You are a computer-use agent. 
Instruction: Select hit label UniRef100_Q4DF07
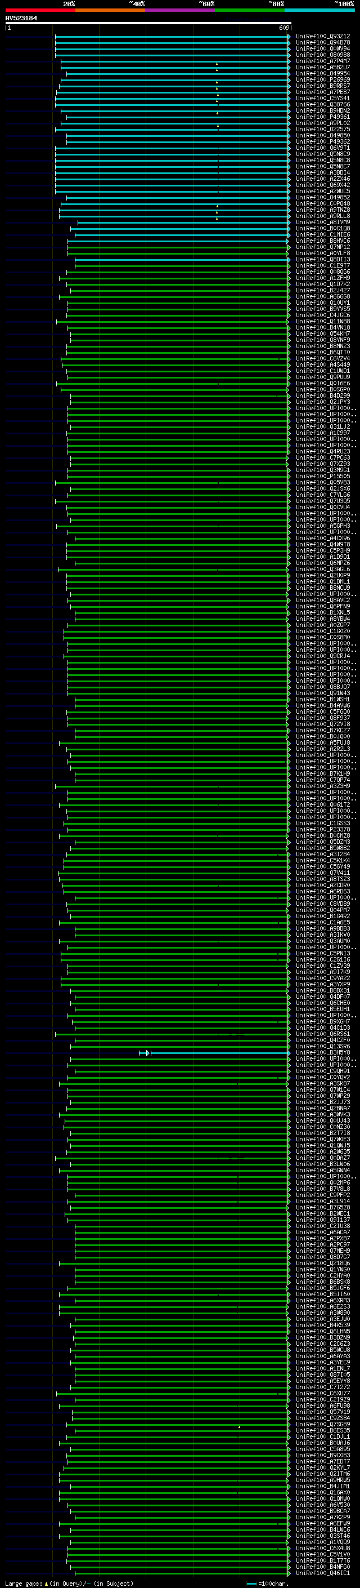point(323,997)
